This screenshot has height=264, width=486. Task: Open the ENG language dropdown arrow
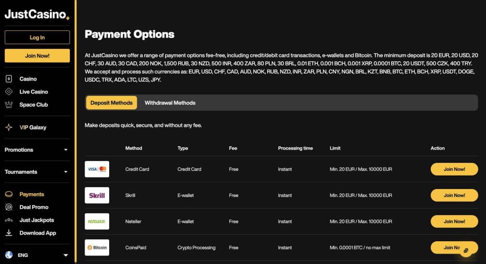tap(65, 255)
